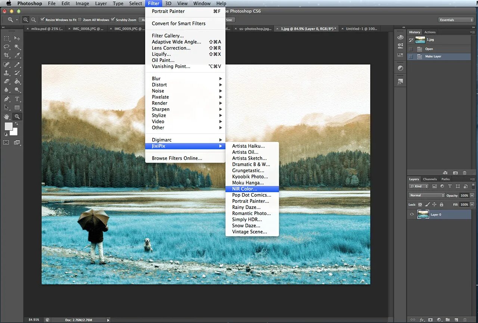Select the Rectangle shape tool
478x323 pixels.
click(x=17, y=108)
